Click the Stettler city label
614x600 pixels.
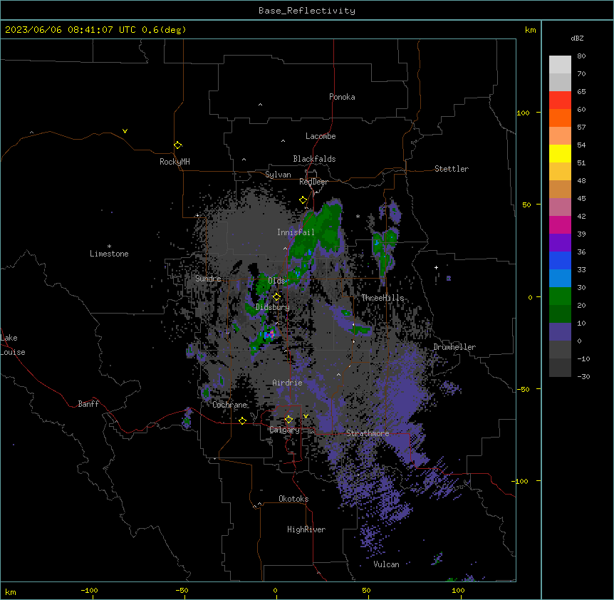[x=451, y=169]
